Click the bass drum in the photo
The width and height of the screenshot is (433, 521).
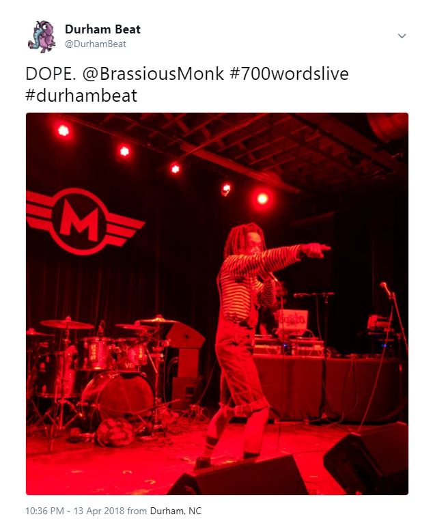(117, 395)
